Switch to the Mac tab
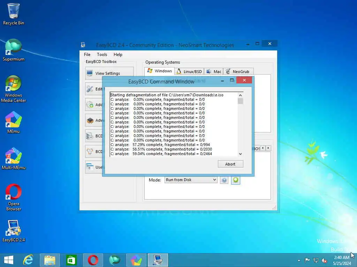The height and width of the screenshot is (267, 357). tap(214, 72)
